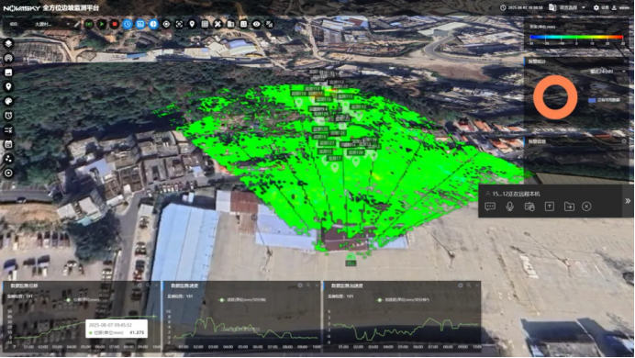Open the color palette icon in sidebar
Viewport: 635px width, 358px height.
(x=8, y=101)
